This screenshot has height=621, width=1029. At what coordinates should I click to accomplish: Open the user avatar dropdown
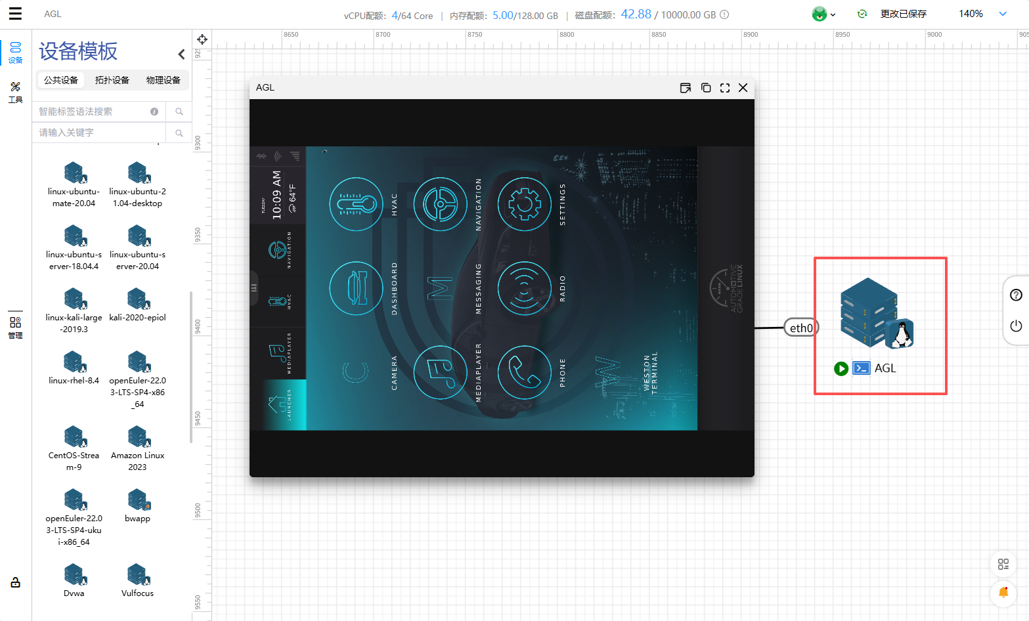click(x=823, y=14)
